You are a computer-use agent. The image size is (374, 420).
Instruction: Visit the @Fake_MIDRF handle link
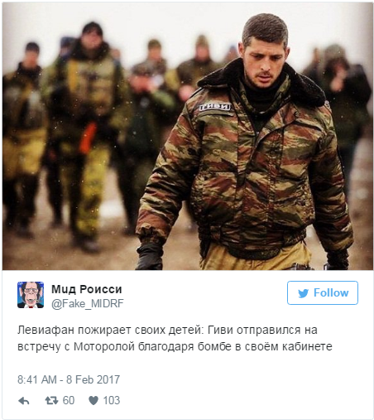point(88,303)
